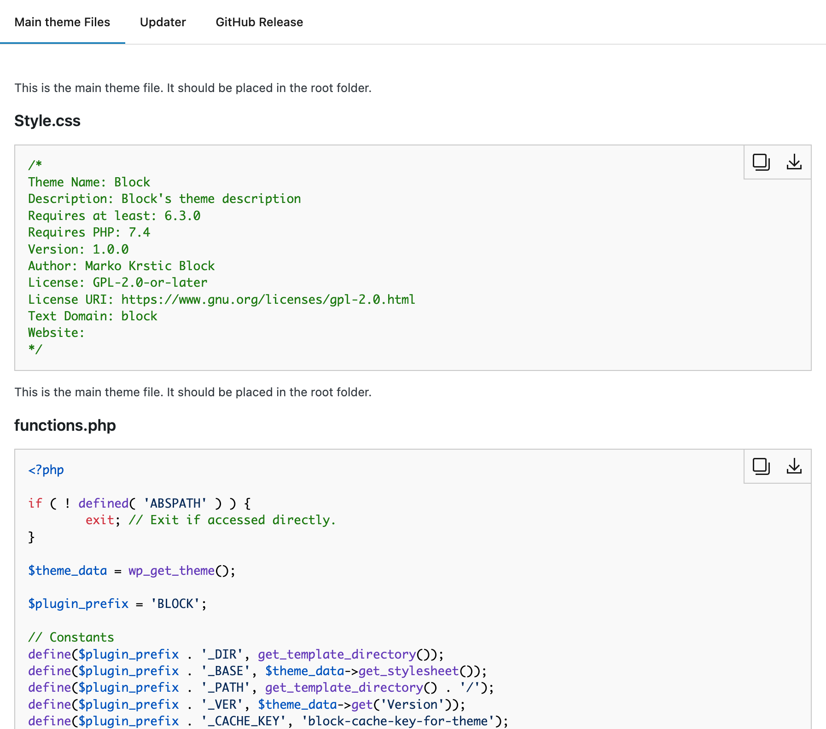826x729 pixels.
Task: Click the "$plugin_prefix = 'BLOCK';" line
Action: click(x=117, y=604)
